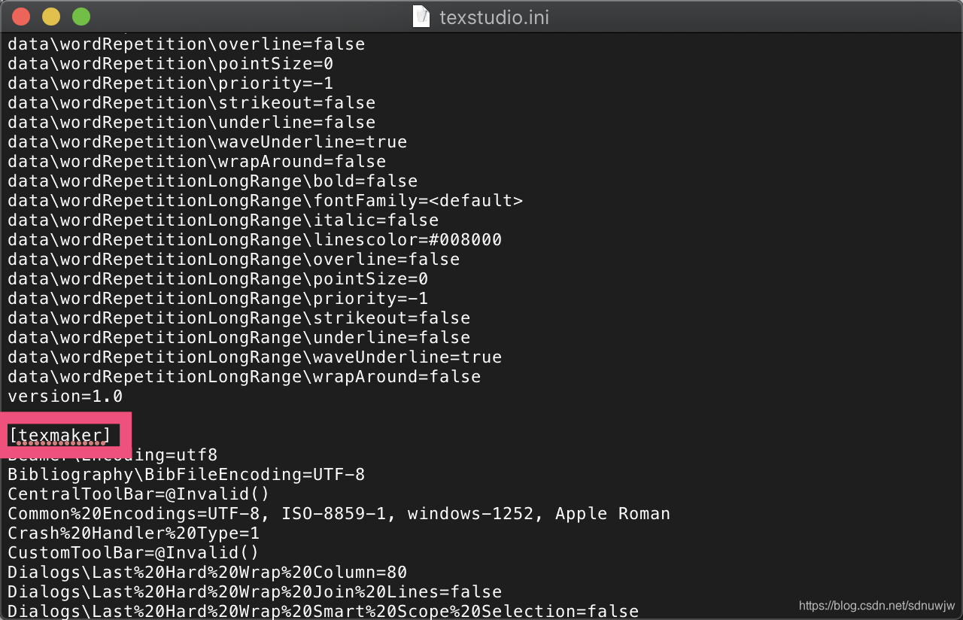Click the version=1.0 line

point(65,397)
